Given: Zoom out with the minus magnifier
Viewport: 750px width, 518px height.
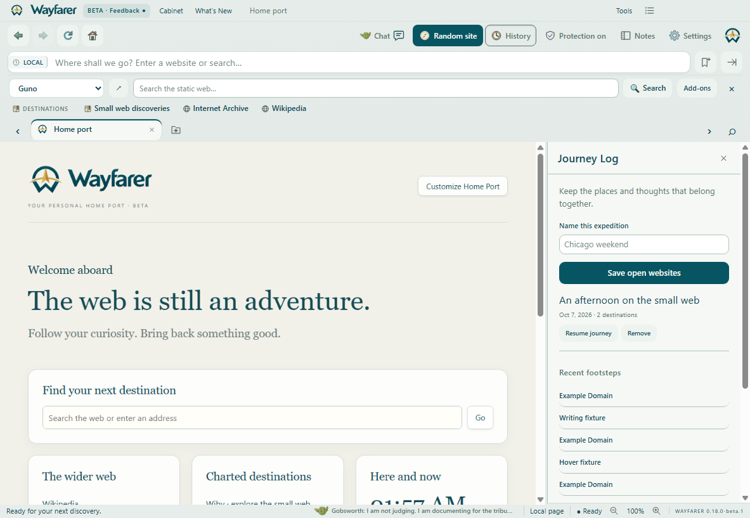Looking at the screenshot, I should [x=614, y=511].
